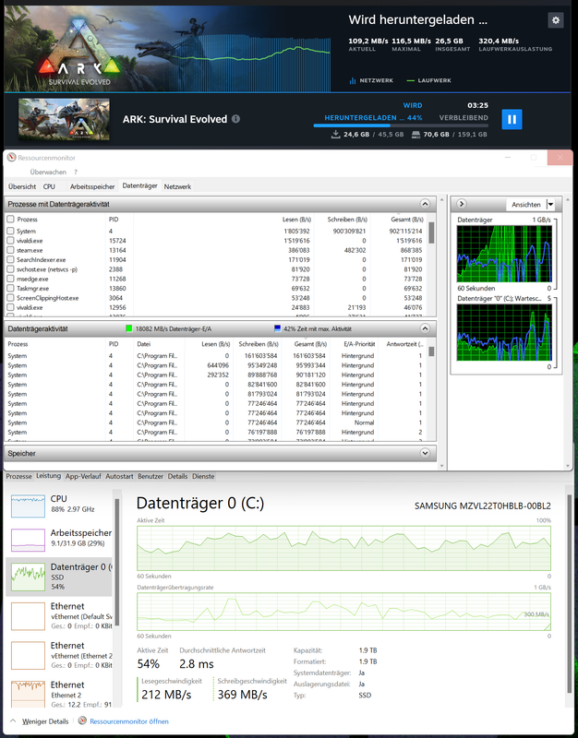This screenshot has height=738, width=578.
Task: Switch to the Übersicht tab
Action: tap(21, 186)
